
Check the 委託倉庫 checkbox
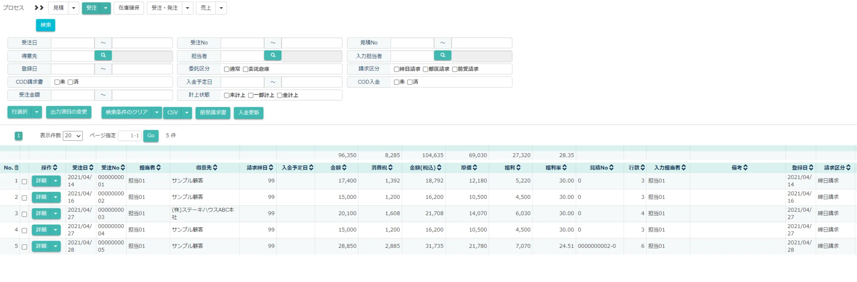tap(246, 69)
